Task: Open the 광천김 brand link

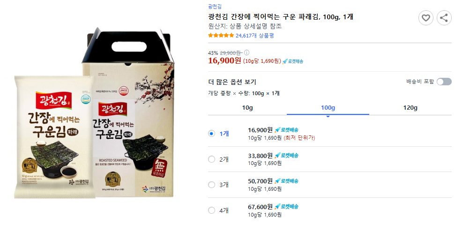Action: click(x=215, y=6)
